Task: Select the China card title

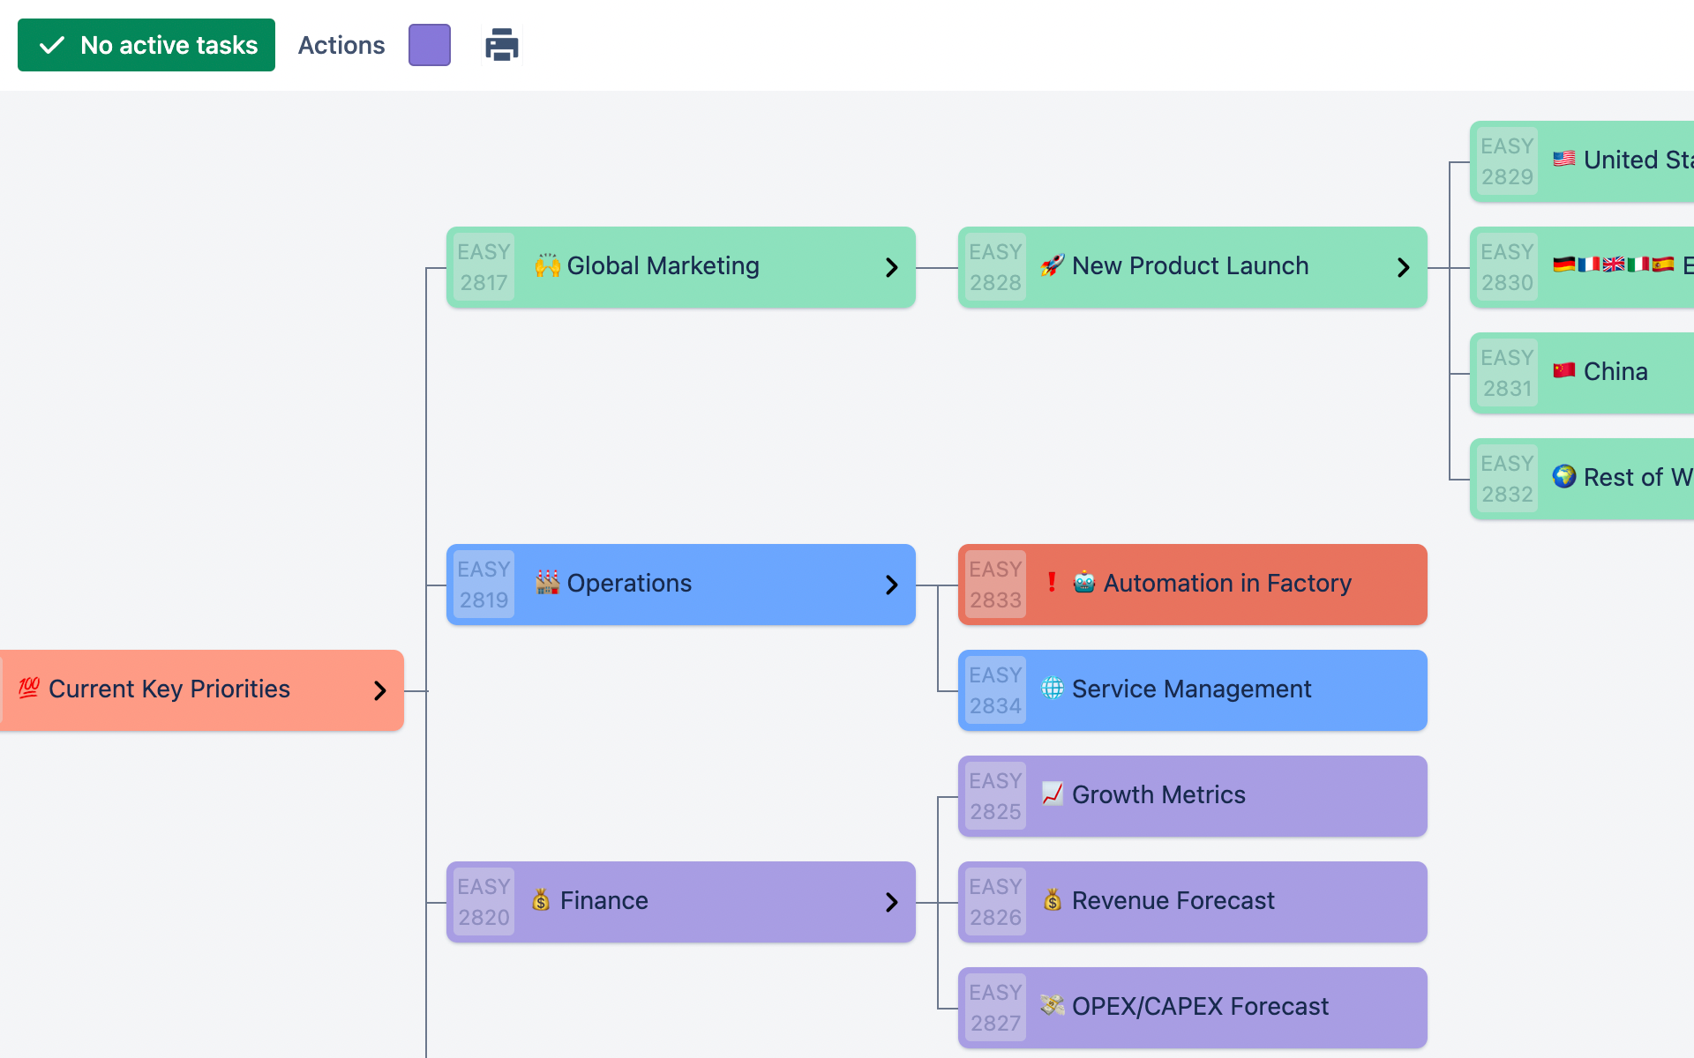Action: 1615,372
